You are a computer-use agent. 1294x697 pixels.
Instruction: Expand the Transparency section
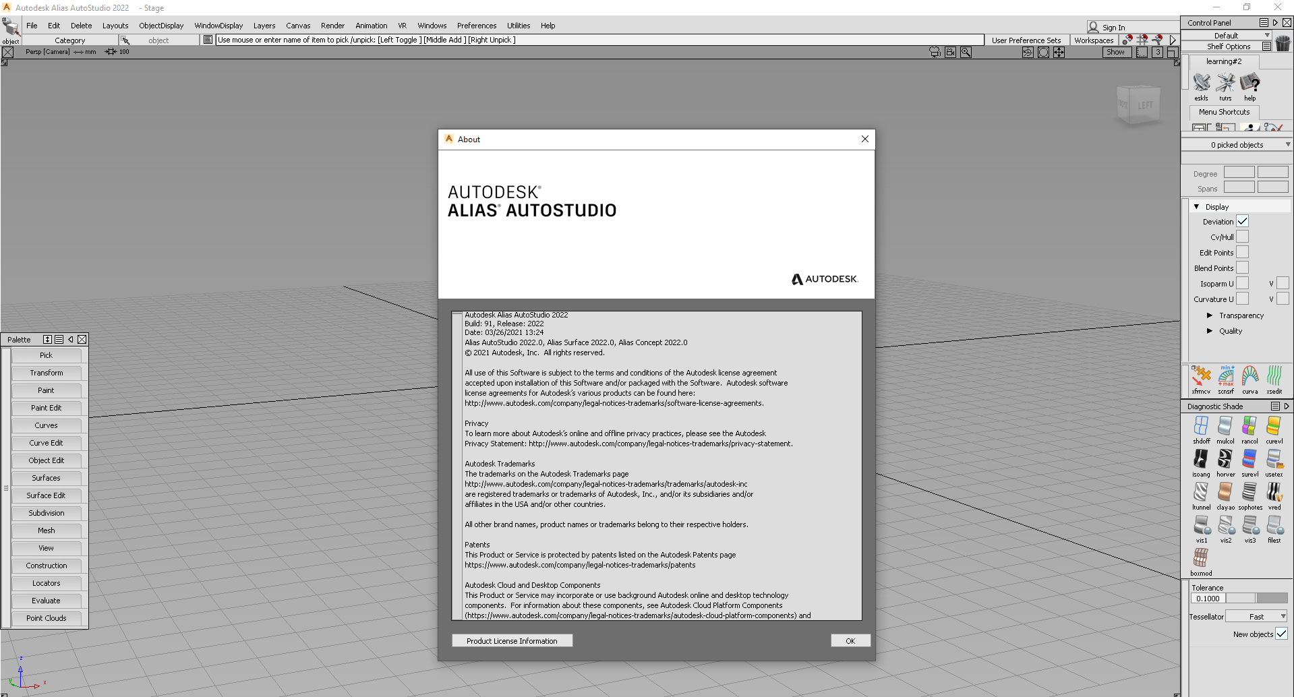tap(1210, 315)
